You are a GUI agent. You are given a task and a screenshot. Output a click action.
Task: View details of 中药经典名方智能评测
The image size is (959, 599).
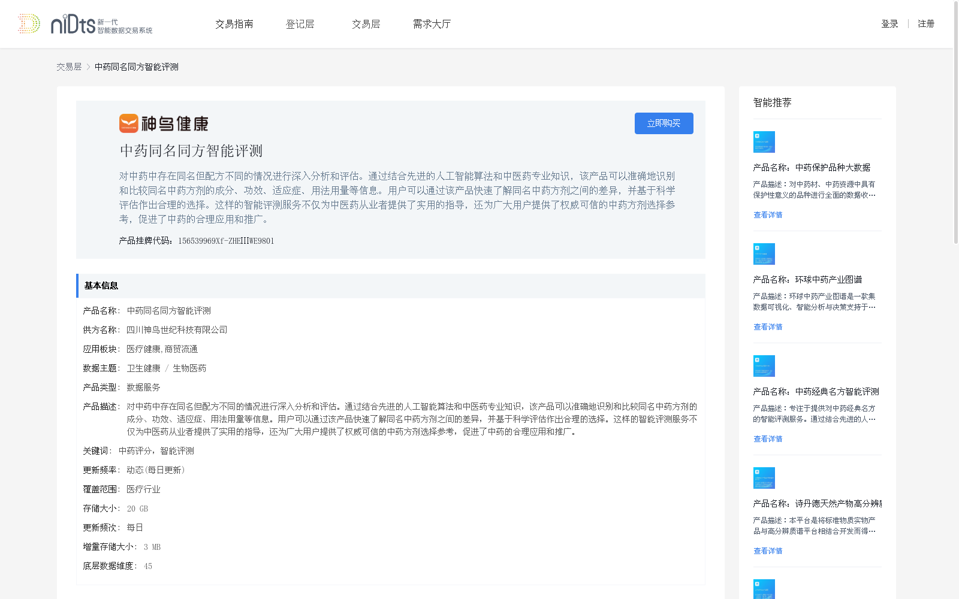coord(768,439)
